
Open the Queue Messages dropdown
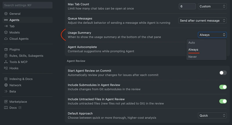pyautogui.click(x=202, y=20)
